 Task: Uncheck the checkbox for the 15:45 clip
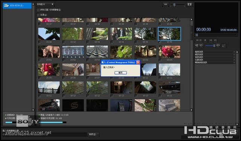(160, 42)
